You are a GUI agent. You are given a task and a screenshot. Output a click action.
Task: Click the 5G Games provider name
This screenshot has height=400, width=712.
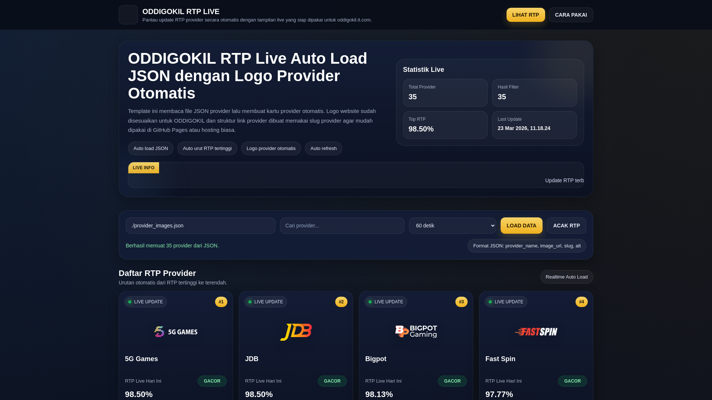141,359
